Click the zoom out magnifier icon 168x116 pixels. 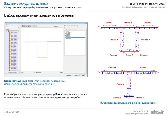(27, 26)
